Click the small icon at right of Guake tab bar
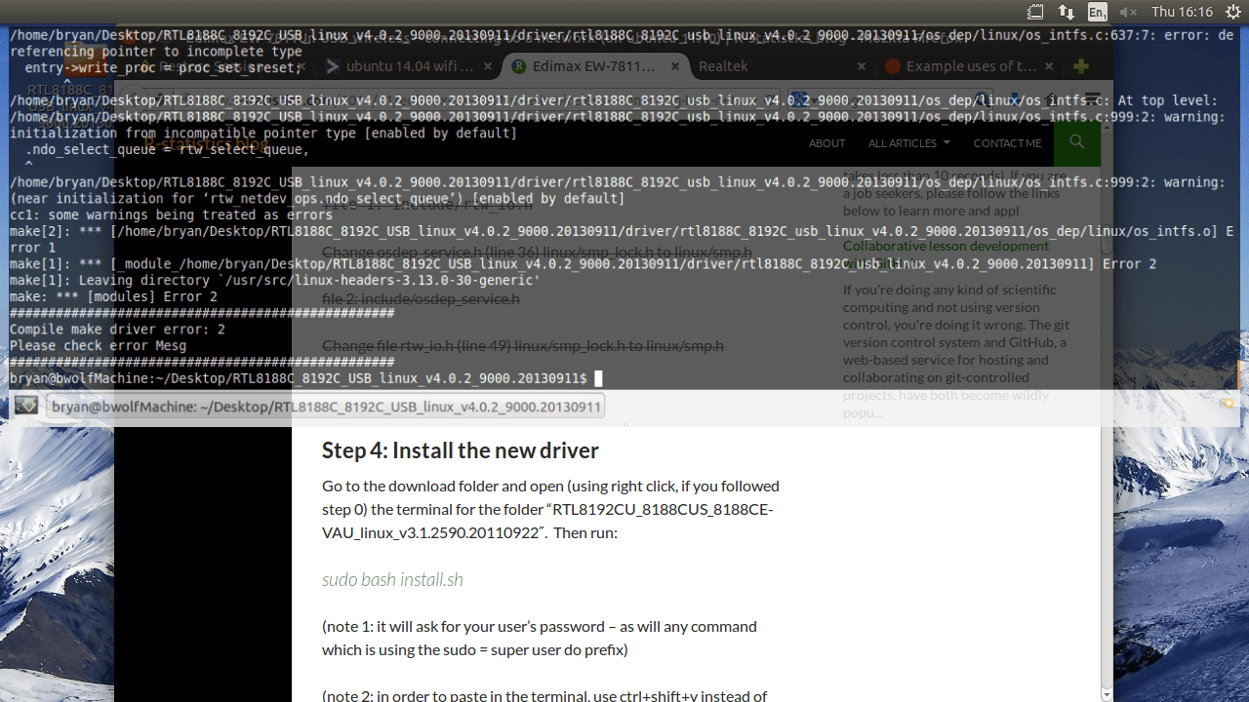The height and width of the screenshot is (702, 1249). (1229, 403)
